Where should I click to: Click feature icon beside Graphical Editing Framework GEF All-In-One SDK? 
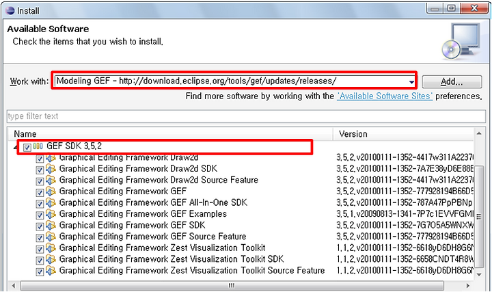click(51, 203)
